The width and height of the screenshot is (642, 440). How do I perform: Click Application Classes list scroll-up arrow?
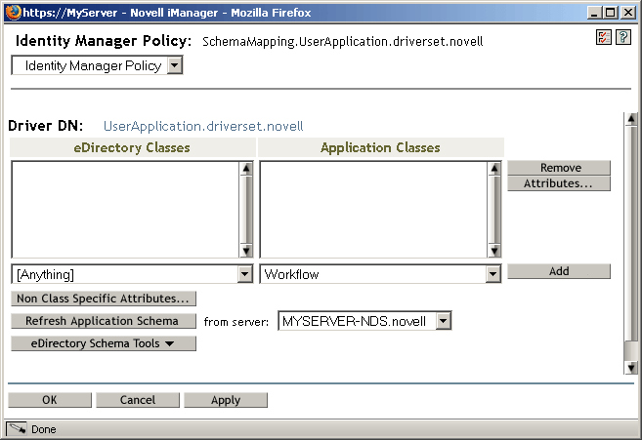click(x=494, y=169)
